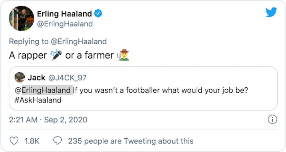Open Jack's display name in quoted tweet
This screenshot has width=286, height=152.
click(36, 78)
